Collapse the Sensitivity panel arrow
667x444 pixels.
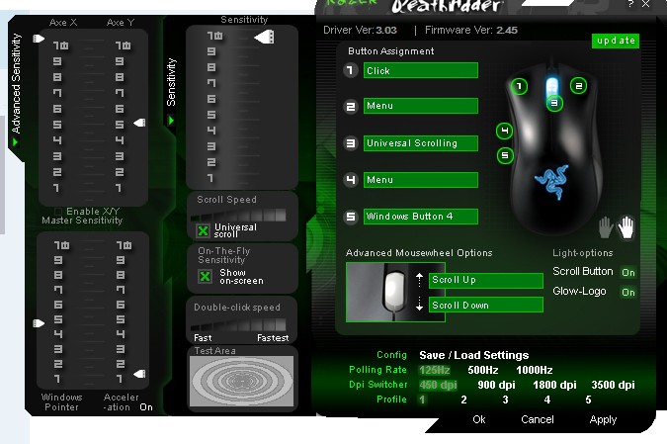171,121
